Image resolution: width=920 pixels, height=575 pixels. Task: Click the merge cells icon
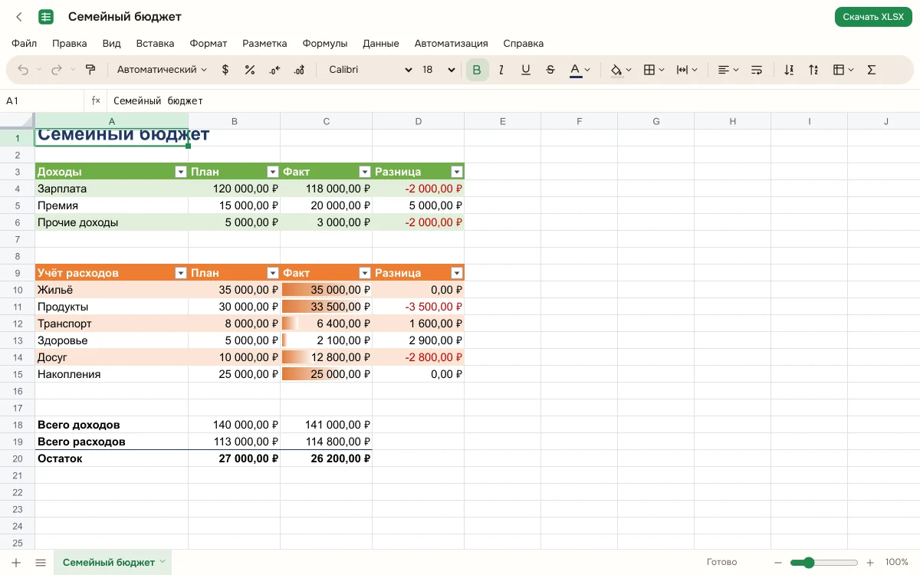pos(682,70)
